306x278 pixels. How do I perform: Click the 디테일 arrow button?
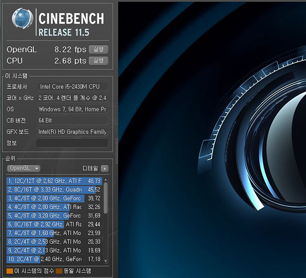pos(105,169)
